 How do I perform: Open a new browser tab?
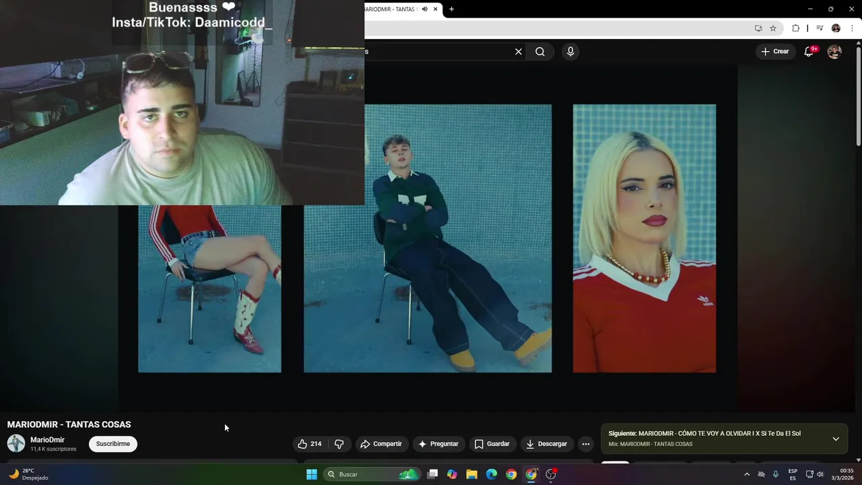(x=451, y=9)
